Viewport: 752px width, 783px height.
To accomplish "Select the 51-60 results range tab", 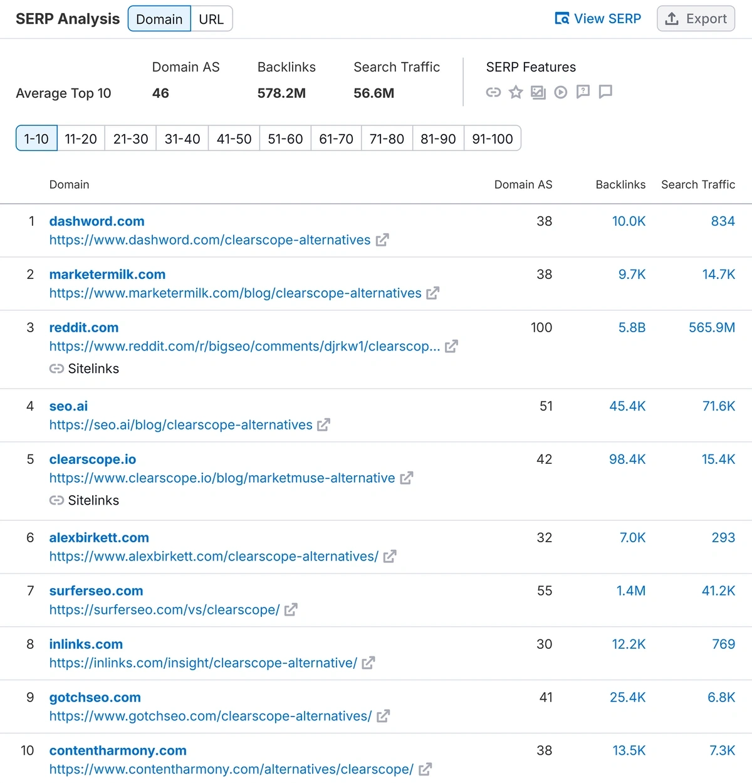I will [x=285, y=139].
